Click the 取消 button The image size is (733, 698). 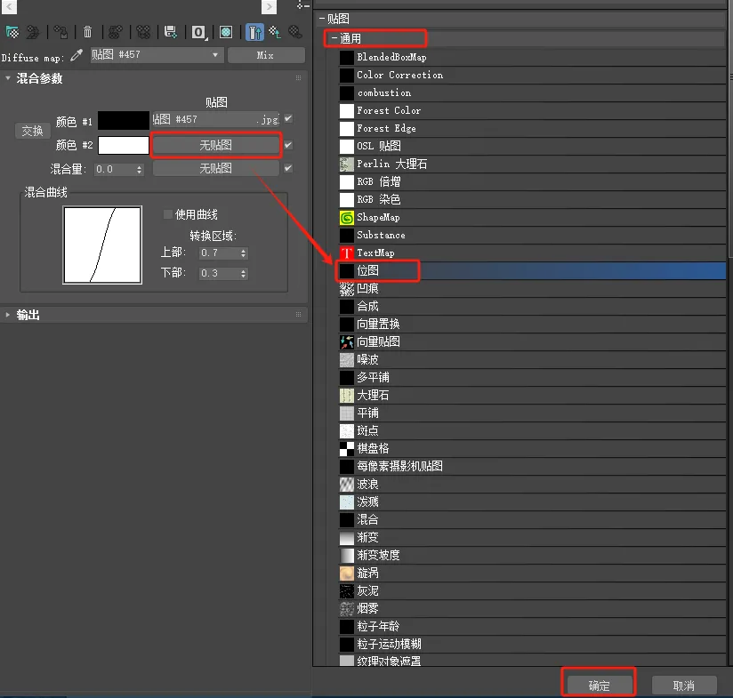(x=684, y=686)
